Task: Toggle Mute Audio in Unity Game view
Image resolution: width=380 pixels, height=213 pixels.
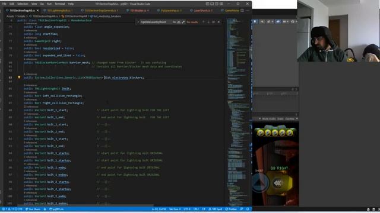Action: [269, 119]
